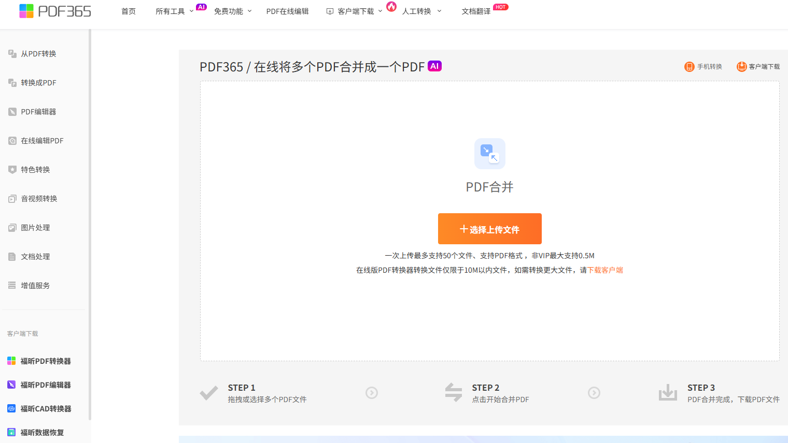Click the 手机转换 phone icon
This screenshot has height=443, width=788.
689,67
